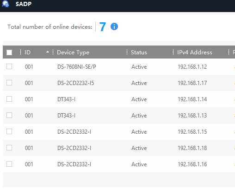The height and width of the screenshot is (189, 235).
Task: Check the box for device 192.168.1.16
Action: pos(9,164)
